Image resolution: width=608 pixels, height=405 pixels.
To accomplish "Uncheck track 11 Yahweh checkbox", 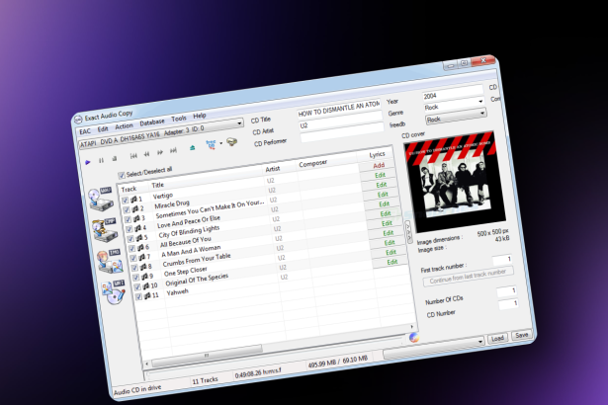I will [138, 297].
